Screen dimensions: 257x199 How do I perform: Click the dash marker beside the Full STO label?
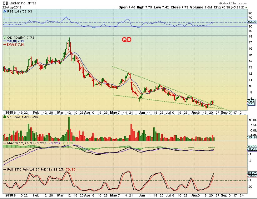point(5,170)
